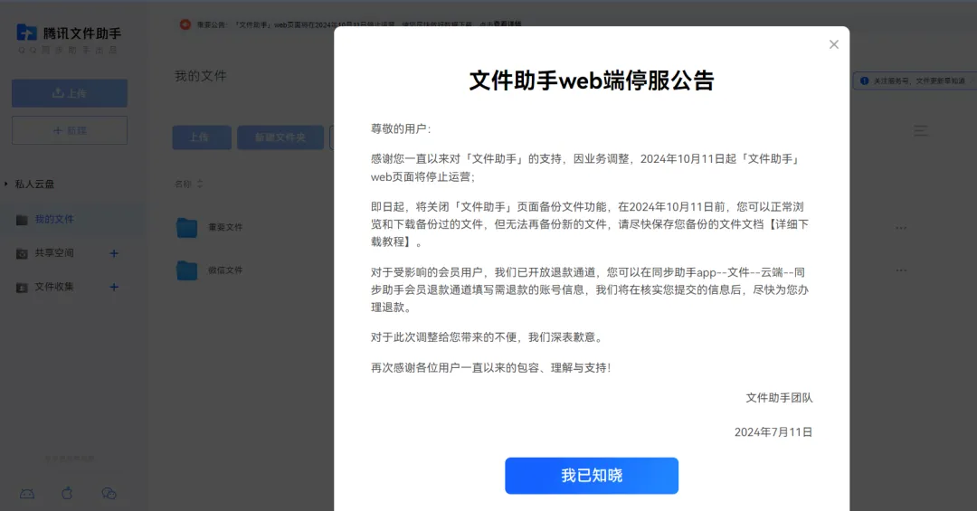Click the 尊敬的用户 greeting text

[x=401, y=129]
